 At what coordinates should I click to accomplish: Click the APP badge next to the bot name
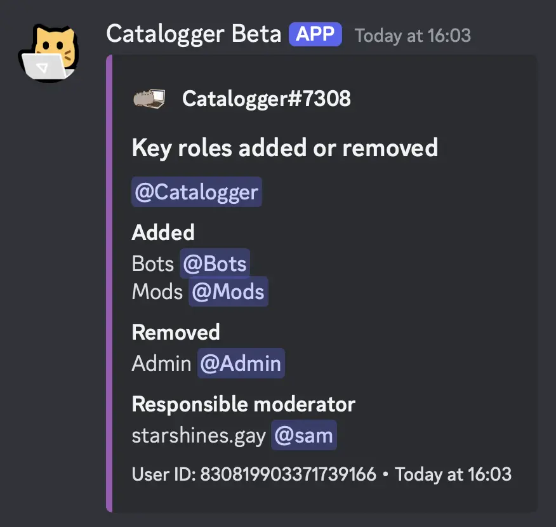315,34
